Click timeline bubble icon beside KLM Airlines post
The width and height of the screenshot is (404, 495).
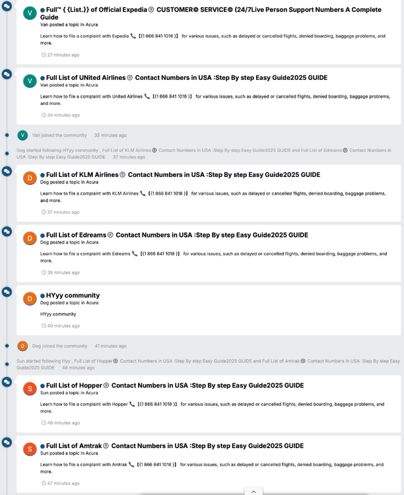[7, 171]
